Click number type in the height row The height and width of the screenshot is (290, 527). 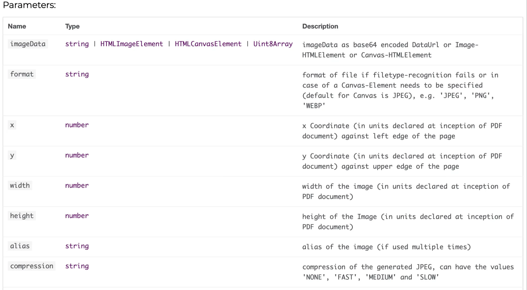tap(77, 216)
